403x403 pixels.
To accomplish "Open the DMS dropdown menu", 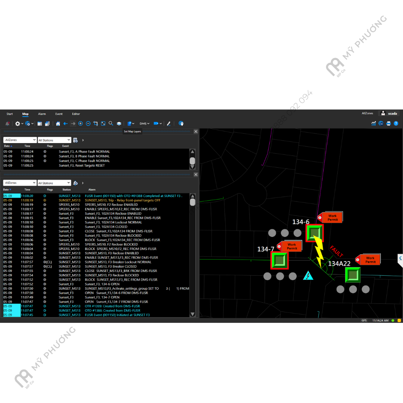I will click(x=144, y=124).
